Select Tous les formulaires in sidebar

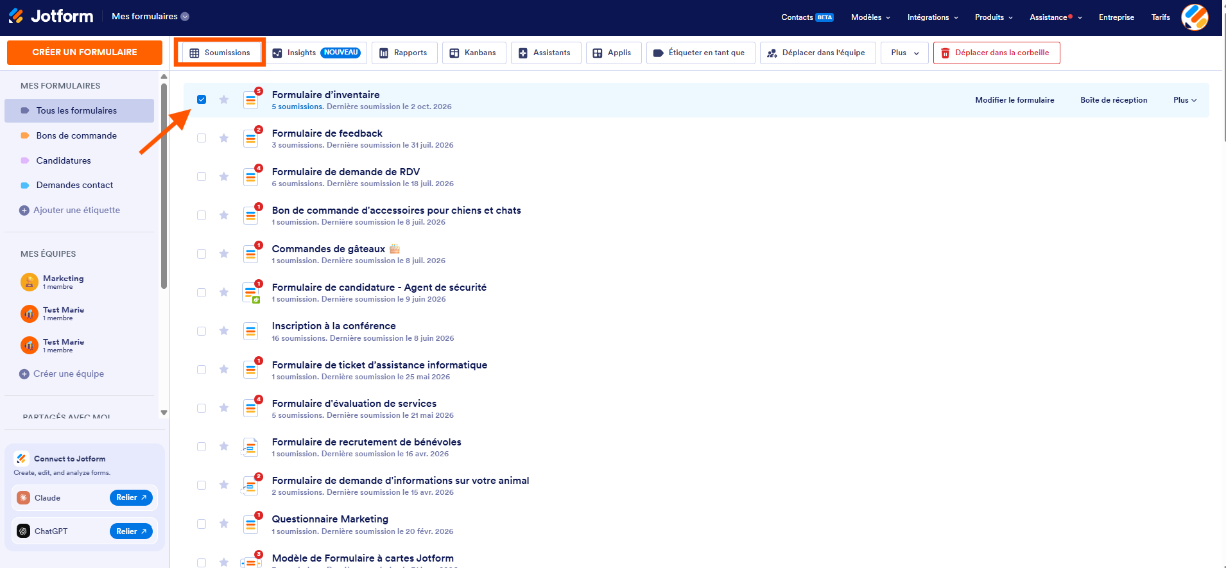point(79,110)
